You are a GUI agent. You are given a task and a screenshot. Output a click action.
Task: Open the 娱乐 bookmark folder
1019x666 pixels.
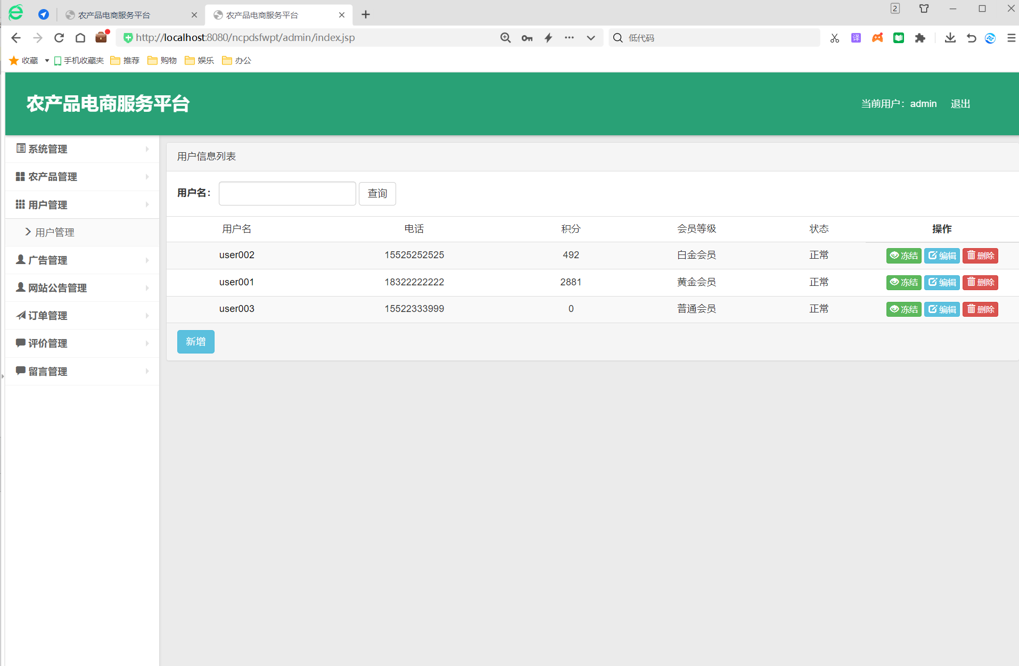[200, 61]
